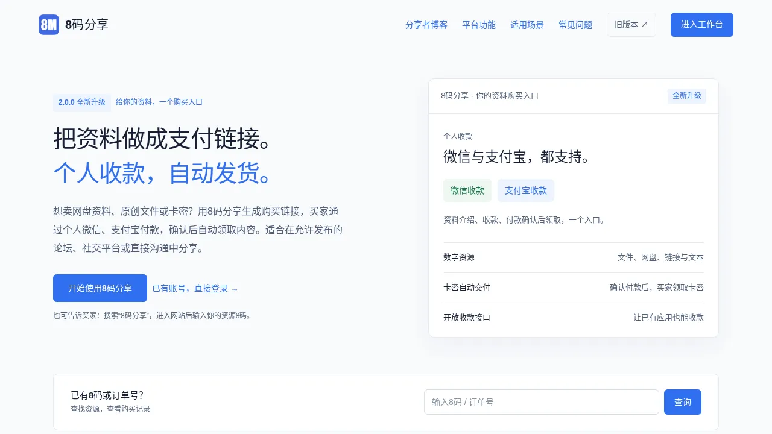Follow the 已有账号，直接登录 link
The image size is (772, 434).
point(195,289)
